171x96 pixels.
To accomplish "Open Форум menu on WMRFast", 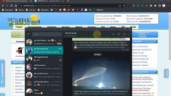I will tap(113, 27).
